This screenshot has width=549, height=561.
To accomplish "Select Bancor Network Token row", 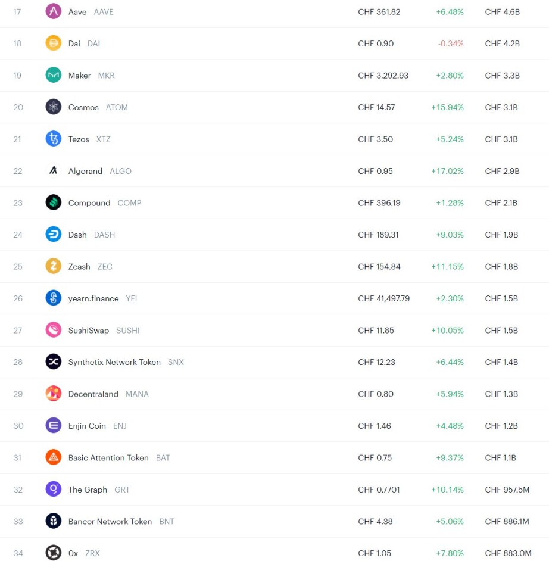I will pos(274,521).
